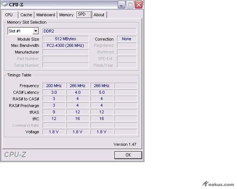
Task: Minimize the CPU-Z window
Action: click(121, 5)
